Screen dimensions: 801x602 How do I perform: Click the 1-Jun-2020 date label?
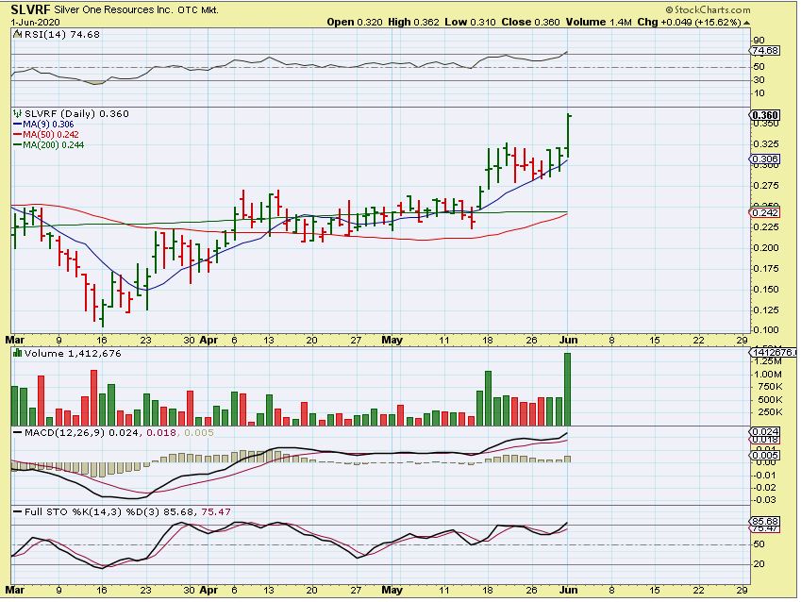coord(35,23)
